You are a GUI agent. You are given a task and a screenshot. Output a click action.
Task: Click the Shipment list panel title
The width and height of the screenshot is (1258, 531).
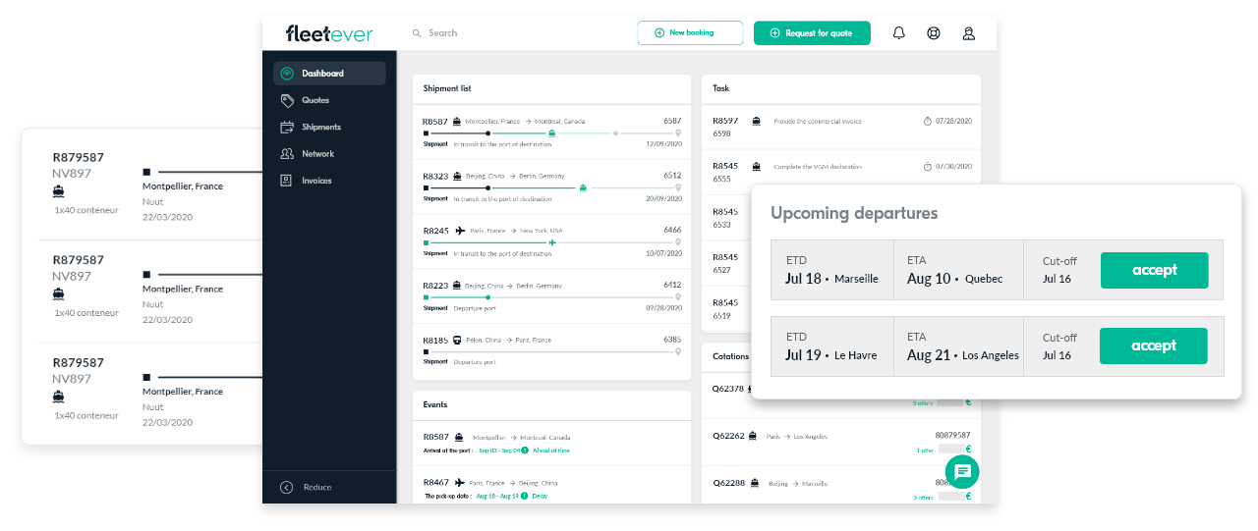click(x=447, y=88)
